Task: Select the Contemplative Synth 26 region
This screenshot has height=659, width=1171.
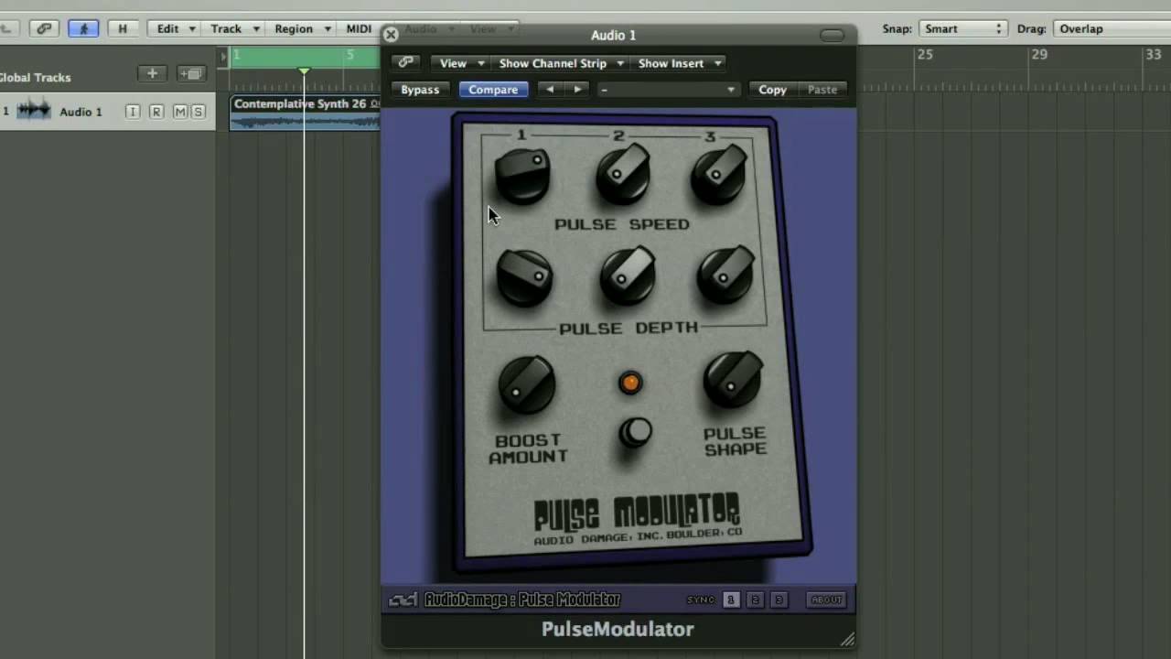Action: 305,112
